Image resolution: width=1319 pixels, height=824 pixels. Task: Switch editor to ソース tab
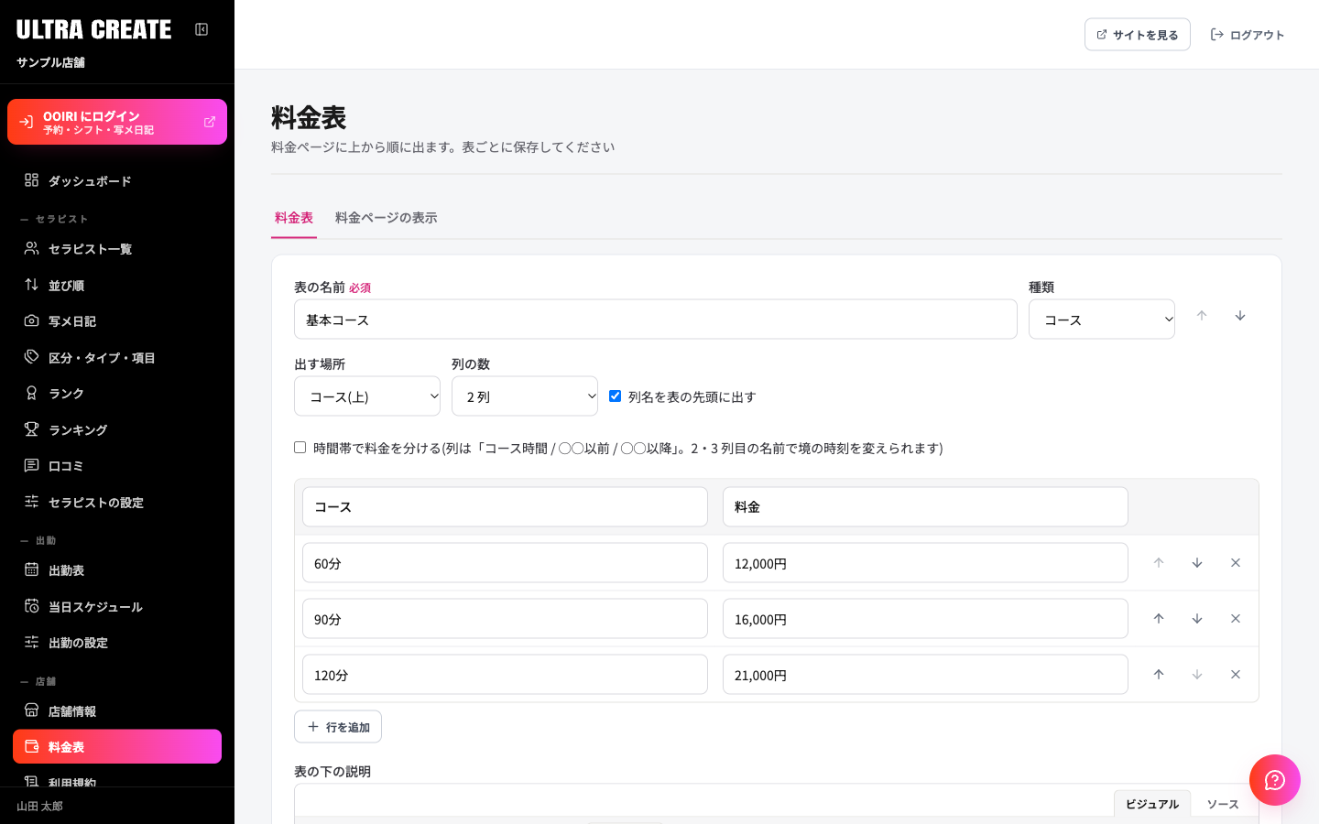[x=1223, y=804]
